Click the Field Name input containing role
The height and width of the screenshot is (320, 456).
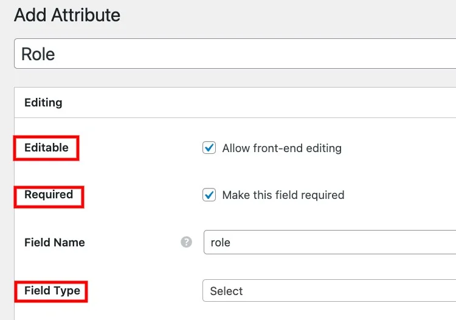[x=330, y=242]
